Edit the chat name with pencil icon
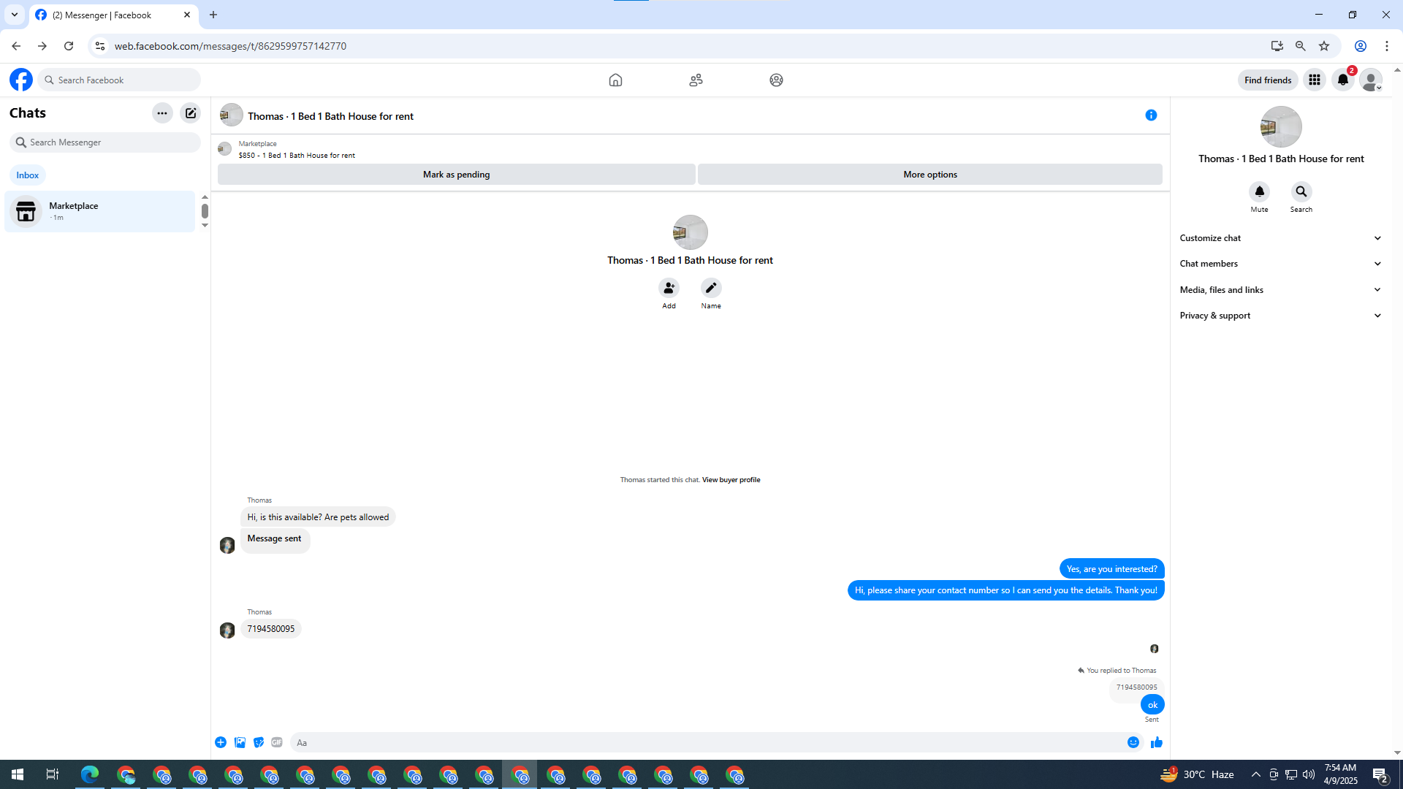The height and width of the screenshot is (789, 1403). 711,288
